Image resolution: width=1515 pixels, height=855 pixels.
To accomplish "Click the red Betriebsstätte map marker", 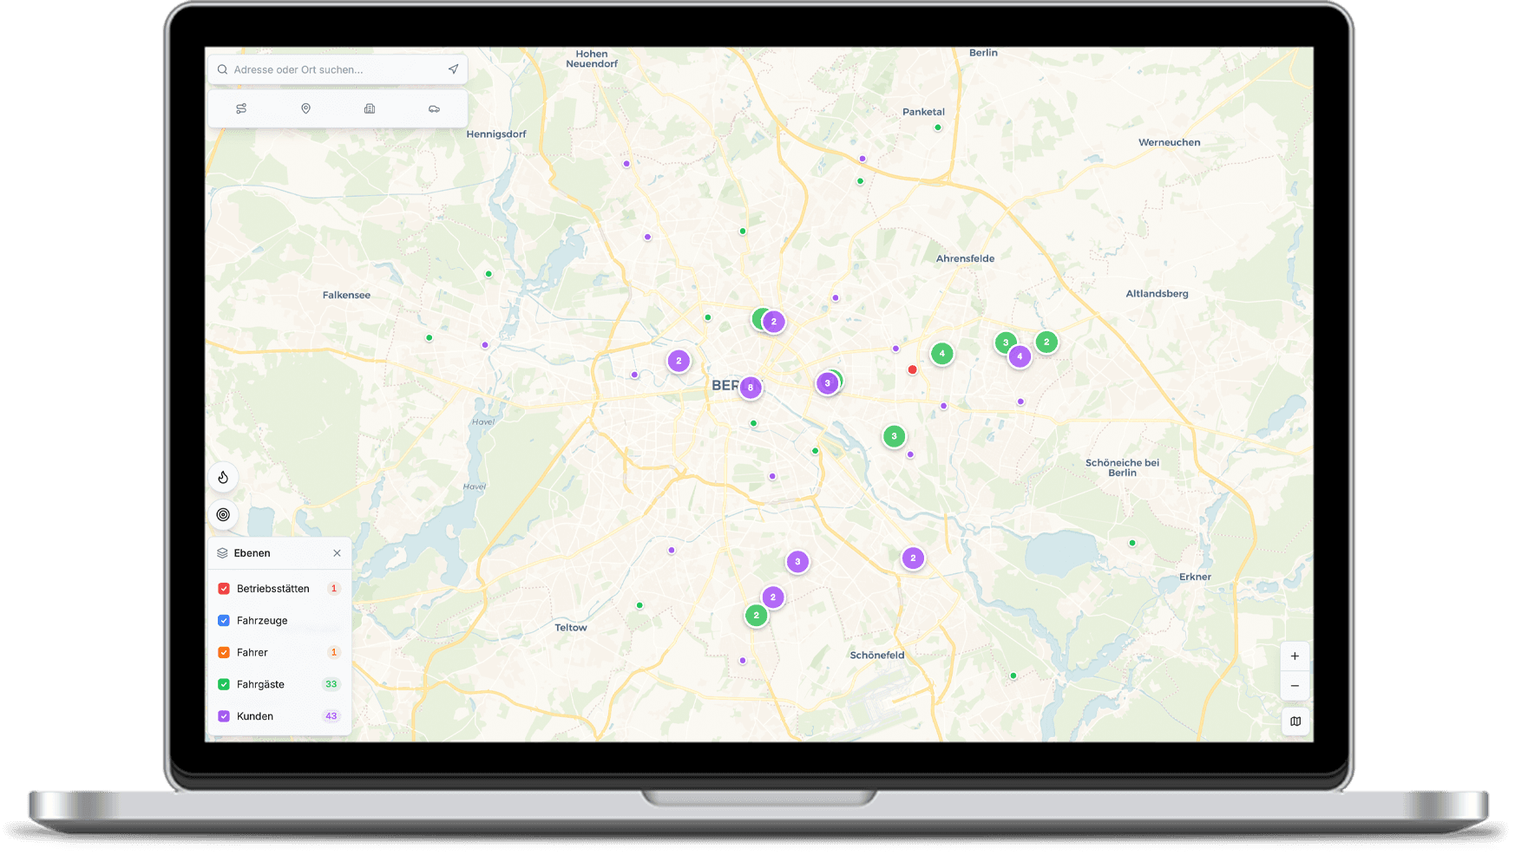I will tap(912, 370).
